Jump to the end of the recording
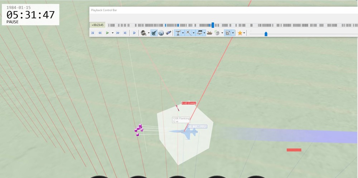The width and height of the screenshot is (358, 178). click(x=125, y=33)
